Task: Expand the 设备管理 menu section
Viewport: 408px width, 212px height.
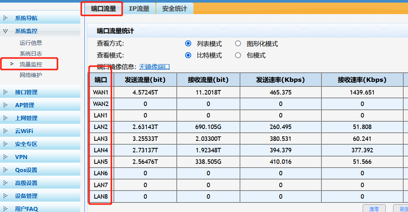Action: pos(40,196)
